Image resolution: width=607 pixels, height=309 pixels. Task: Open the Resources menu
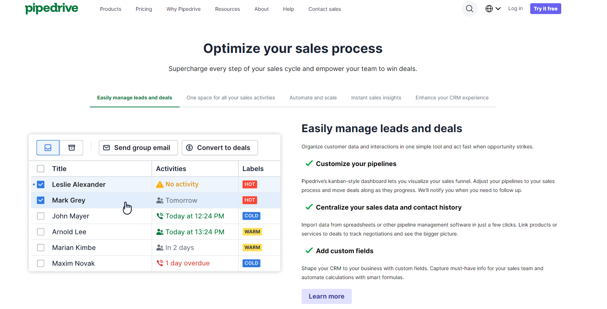coord(227,9)
